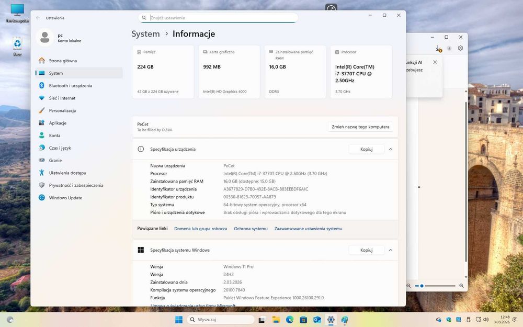Image resolution: width=523 pixels, height=327 pixels.
Task: Click scroll-down arrow of back window scrollbar
Action: (x=466, y=277)
